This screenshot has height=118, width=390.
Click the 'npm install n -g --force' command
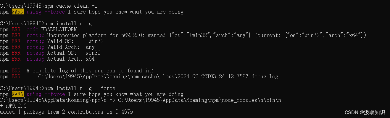80,88
